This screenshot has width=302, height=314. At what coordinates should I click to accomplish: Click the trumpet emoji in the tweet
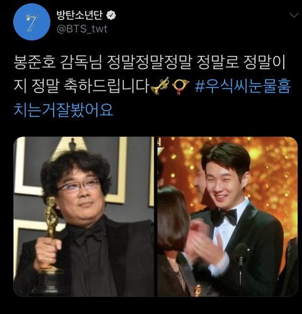(x=160, y=86)
